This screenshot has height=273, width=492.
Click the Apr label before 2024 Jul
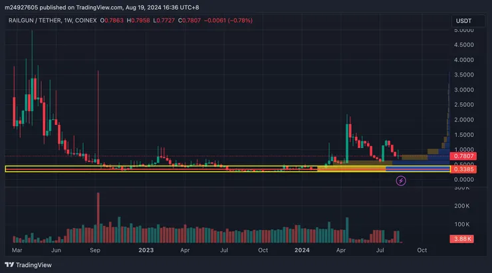(341, 250)
